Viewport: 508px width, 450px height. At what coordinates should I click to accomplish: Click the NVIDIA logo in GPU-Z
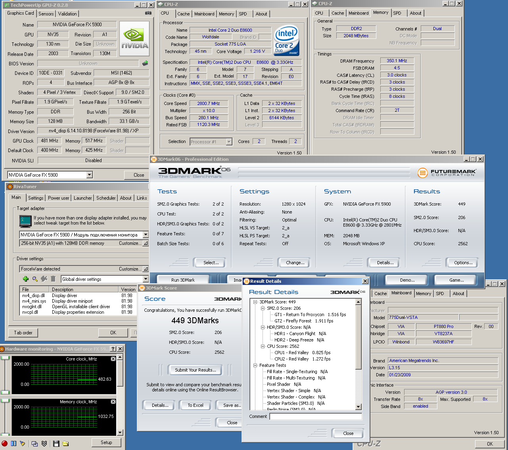click(x=135, y=38)
